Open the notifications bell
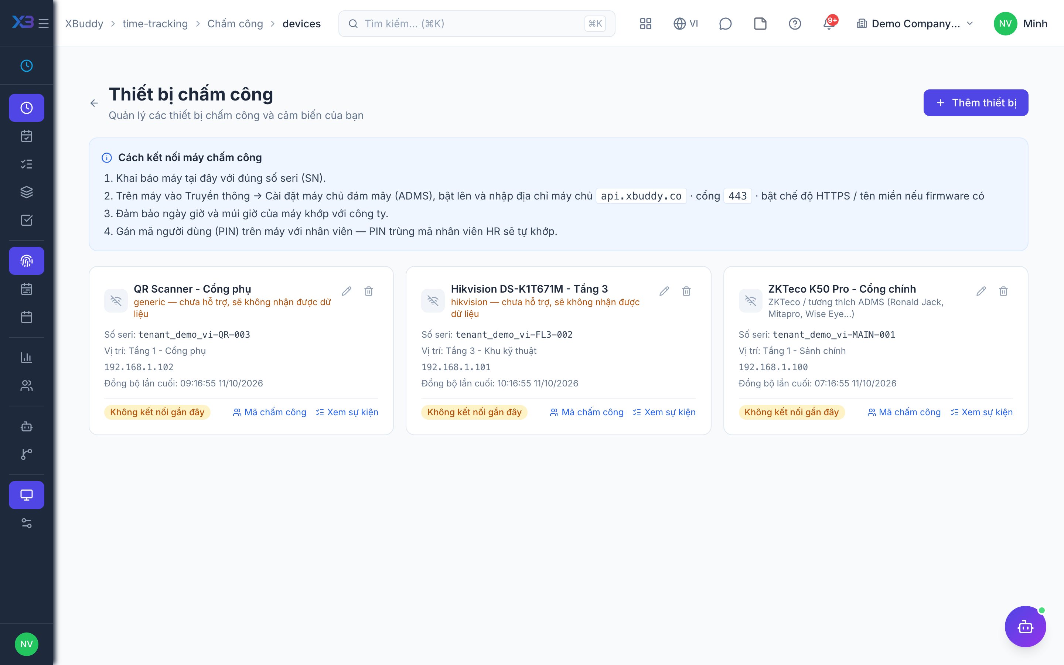Image resolution: width=1064 pixels, height=665 pixels. pyautogui.click(x=829, y=23)
